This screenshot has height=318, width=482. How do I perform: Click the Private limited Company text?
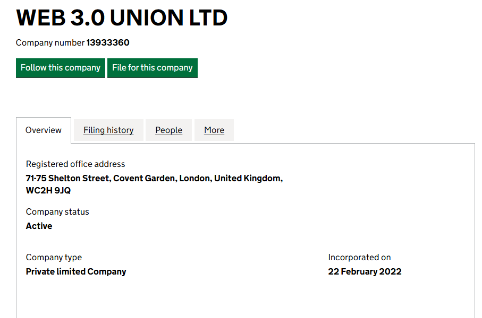point(76,272)
